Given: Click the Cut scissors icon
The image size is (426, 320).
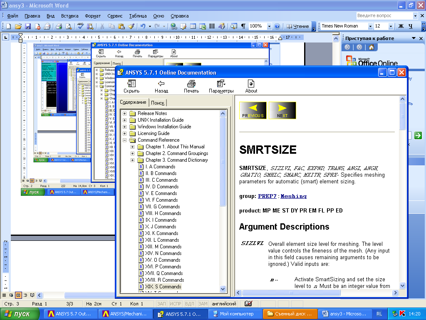Looking at the screenshot, I should pos(102,26).
